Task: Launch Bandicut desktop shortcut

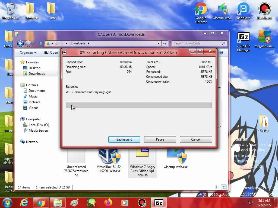Action: (243, 11)
